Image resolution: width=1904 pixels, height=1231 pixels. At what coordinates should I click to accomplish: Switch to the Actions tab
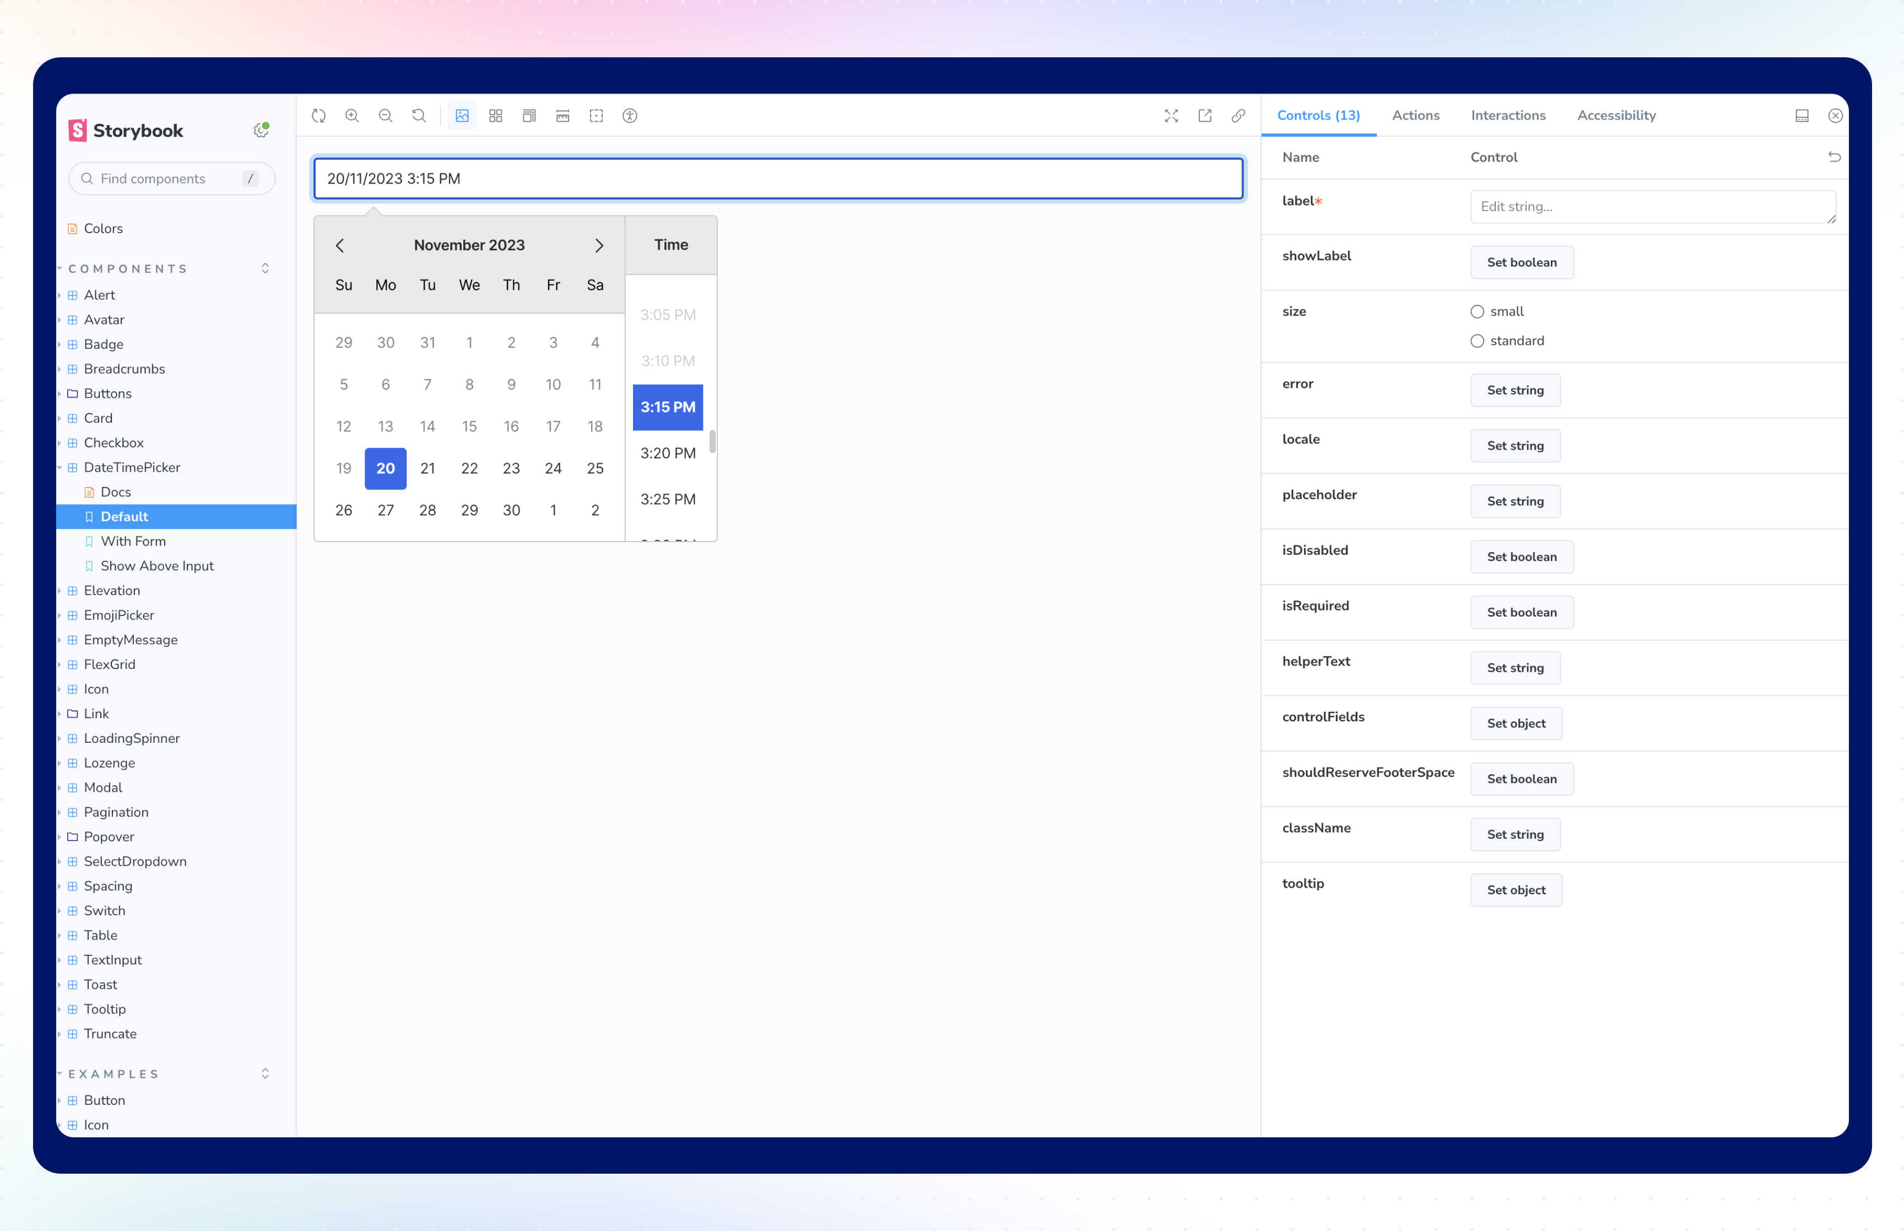(x=1415, y=116)
